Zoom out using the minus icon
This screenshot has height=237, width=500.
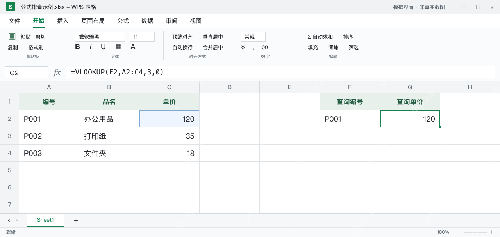(x=461, y=232)
